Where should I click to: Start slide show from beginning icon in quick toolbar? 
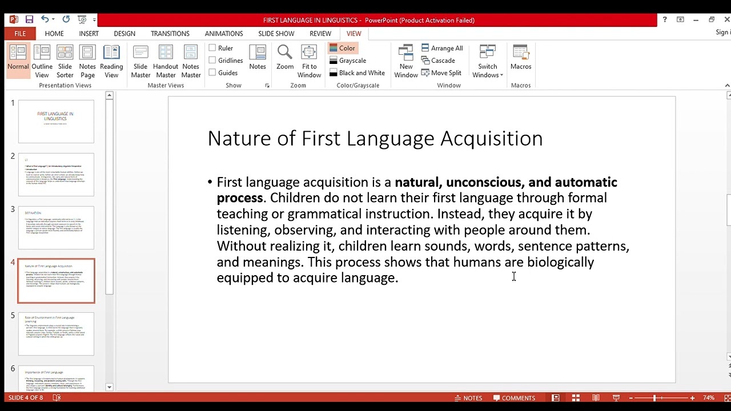[x=82, y=20]
